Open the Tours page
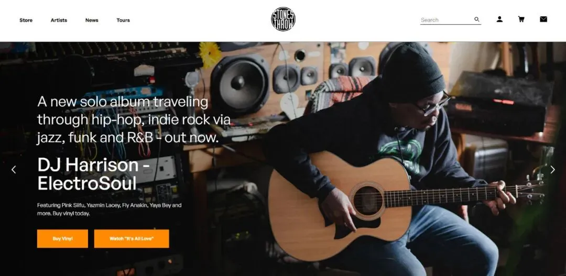This screenshot has height=276, width=566. 123,20
